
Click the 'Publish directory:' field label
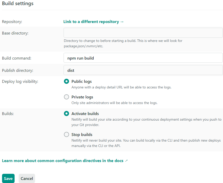17,71
